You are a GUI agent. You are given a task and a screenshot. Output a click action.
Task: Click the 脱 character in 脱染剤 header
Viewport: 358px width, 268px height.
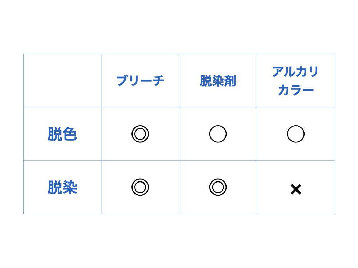[x=206, y=81]
